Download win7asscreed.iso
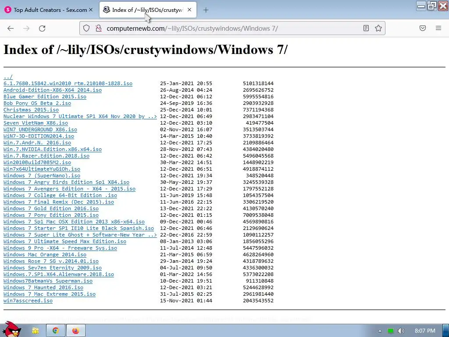This screenshot has height=337, width=449. tap(28, 301)
